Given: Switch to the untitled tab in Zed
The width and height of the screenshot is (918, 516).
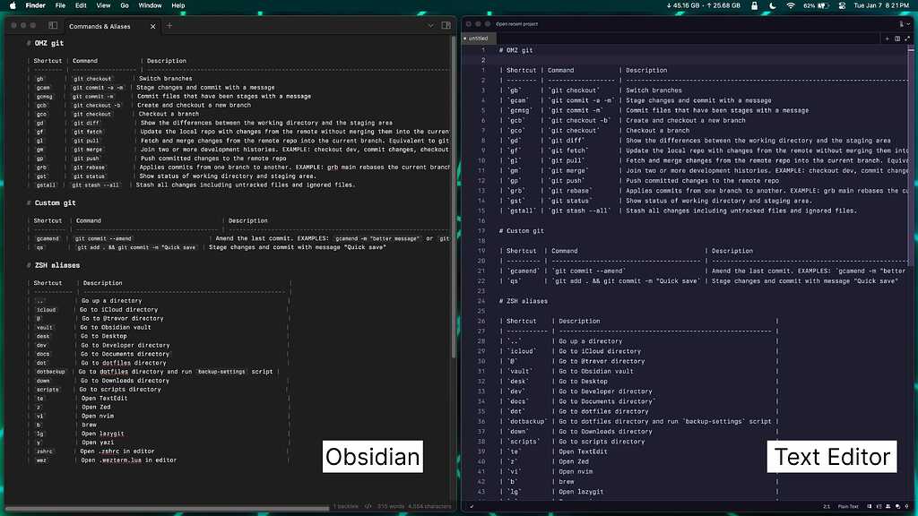Looking at the screenshot, I should 479,39.
